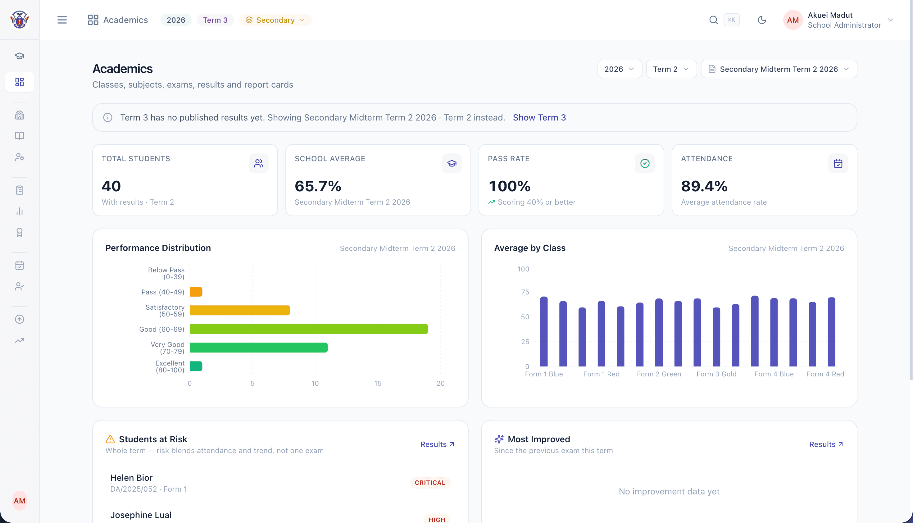Toggle the hamburger sidebar menu
Viewport: 913px width, 523px height.
coord(62,20)
